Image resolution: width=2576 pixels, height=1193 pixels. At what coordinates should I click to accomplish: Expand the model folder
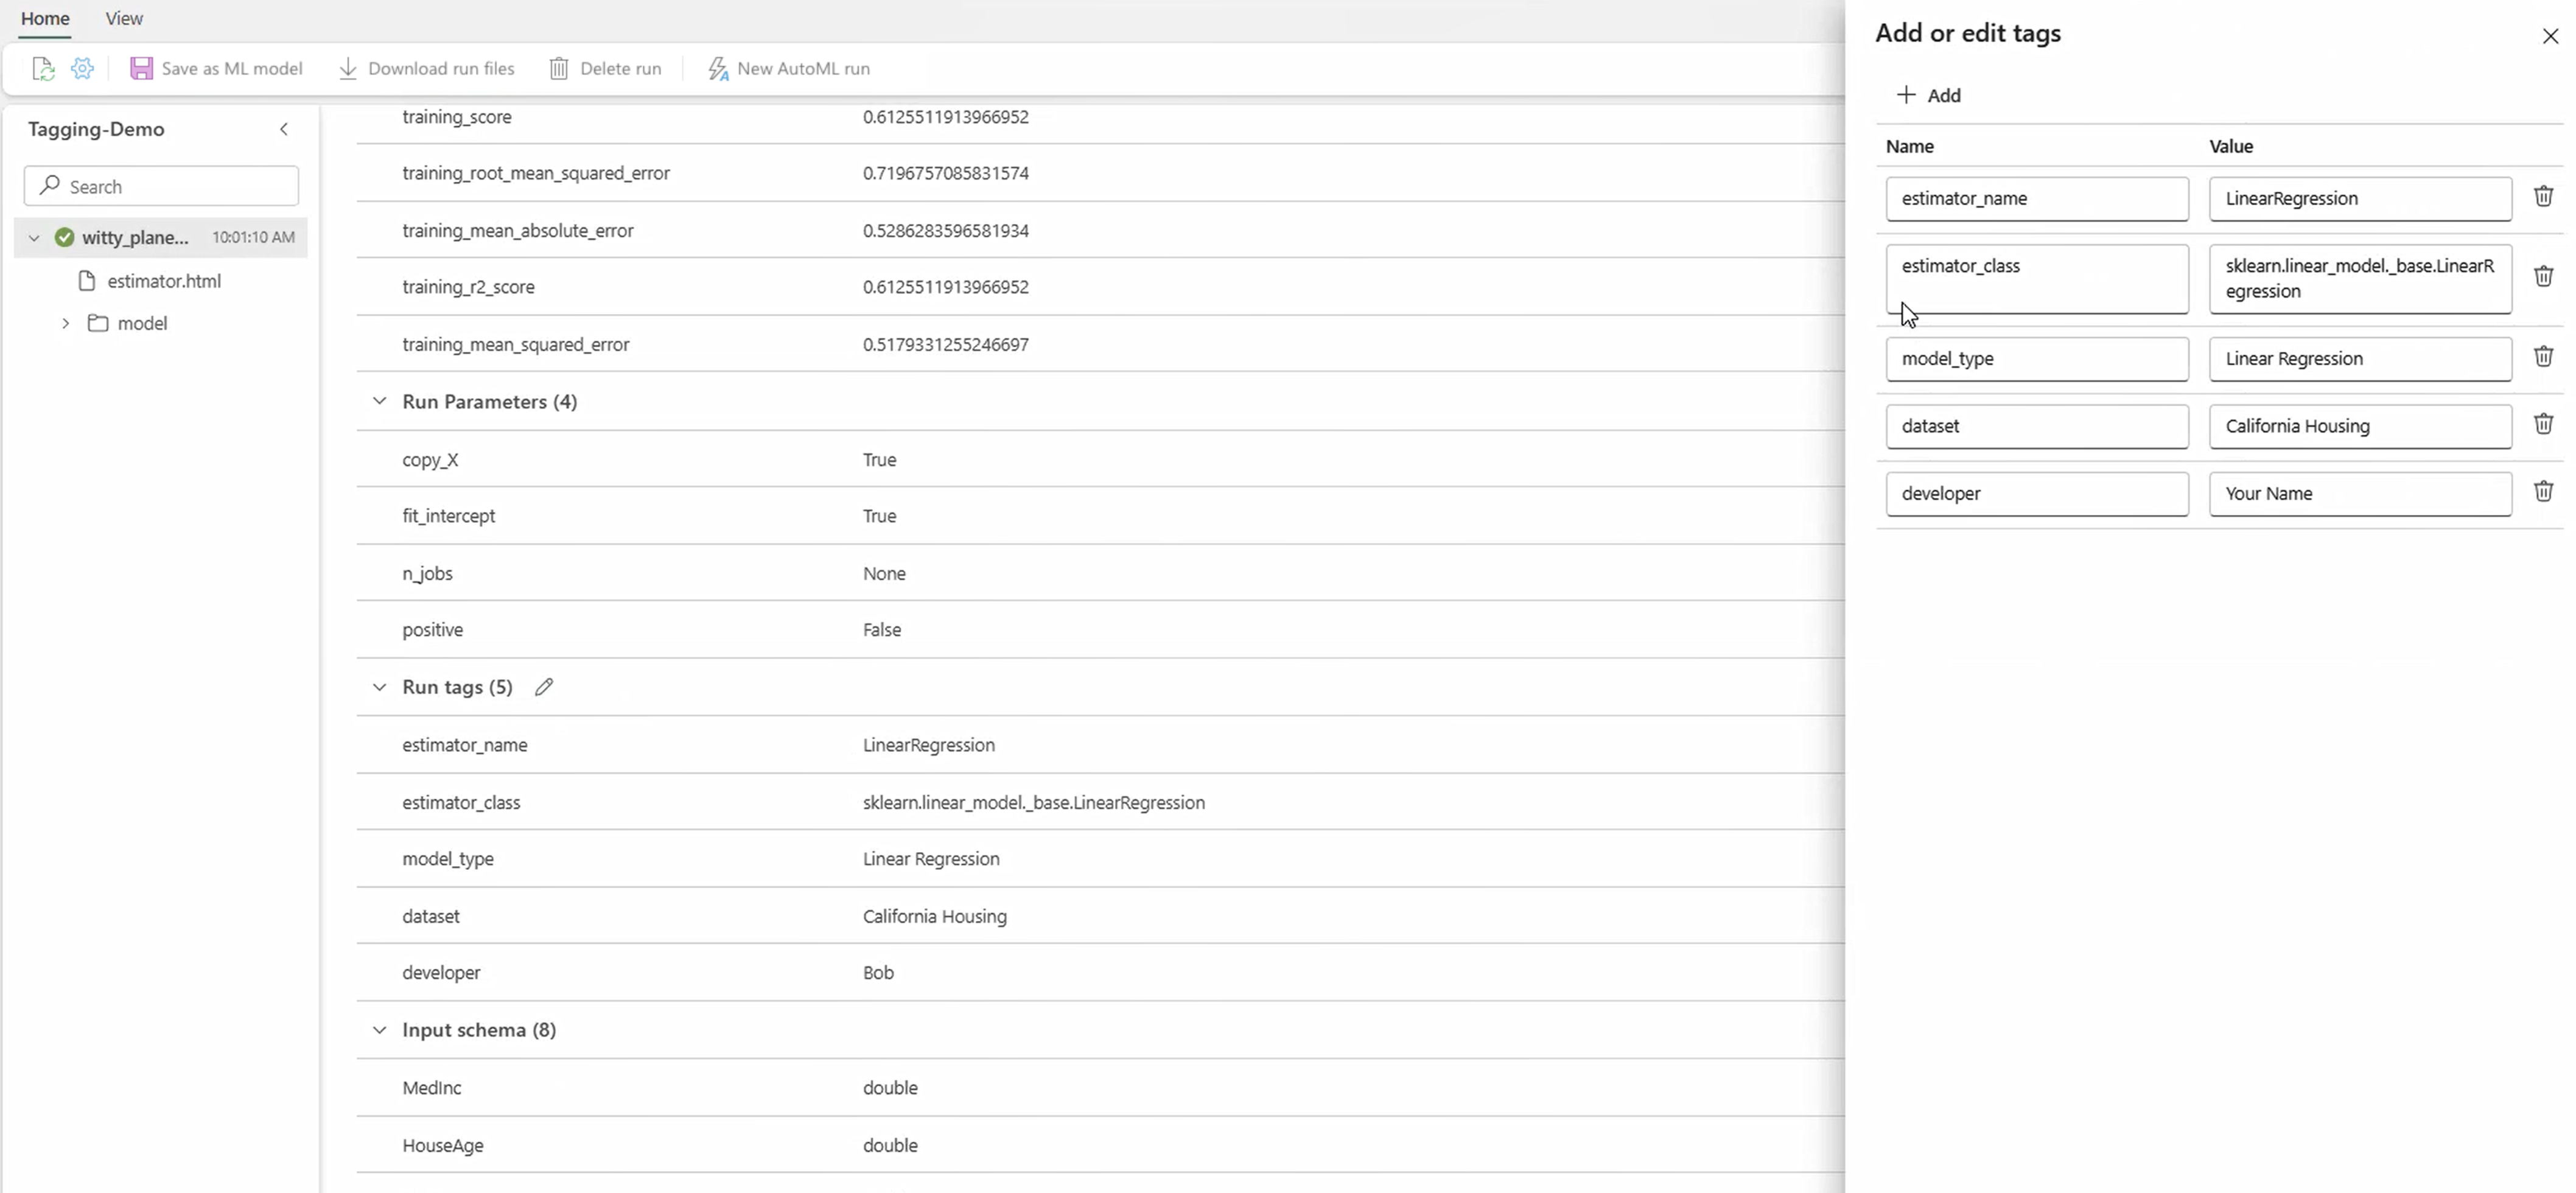point(66,323)
